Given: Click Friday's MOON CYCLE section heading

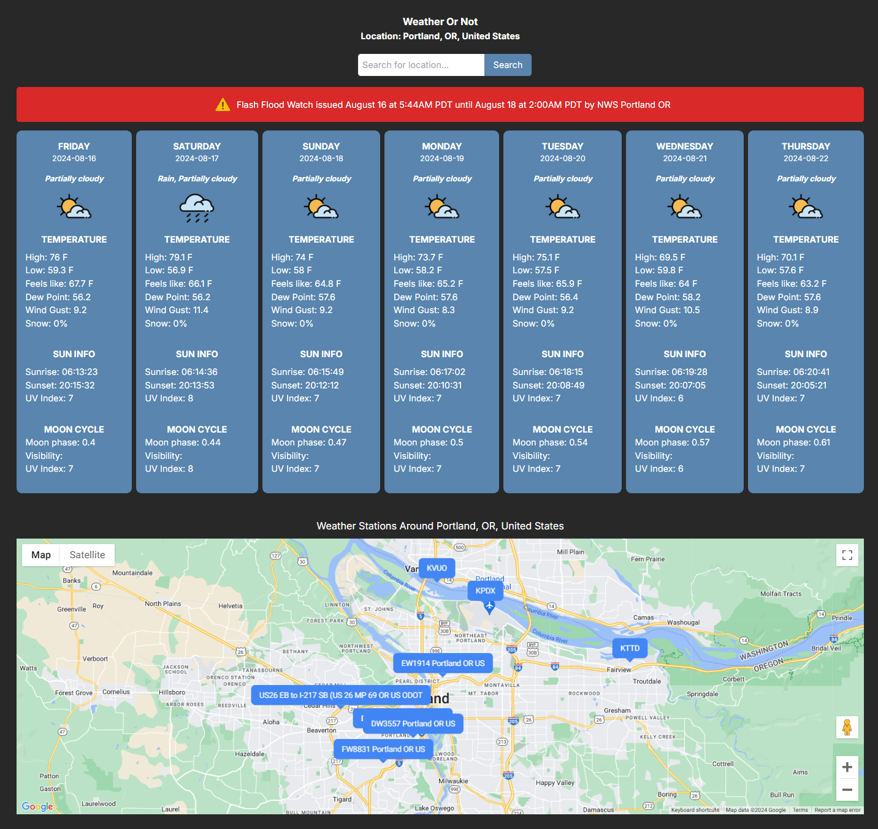Looking at the screenshot, I should pos(74,430).
